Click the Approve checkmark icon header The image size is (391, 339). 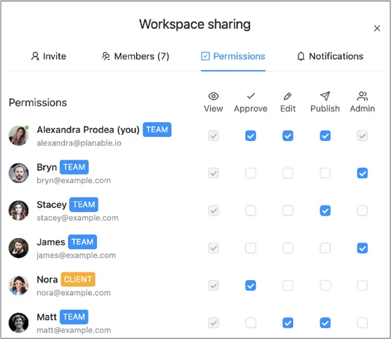[251, 96]
